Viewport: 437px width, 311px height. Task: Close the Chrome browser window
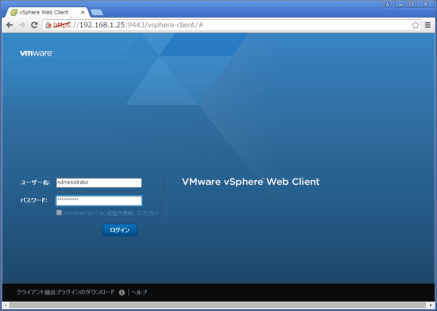(x=425, y=4)
